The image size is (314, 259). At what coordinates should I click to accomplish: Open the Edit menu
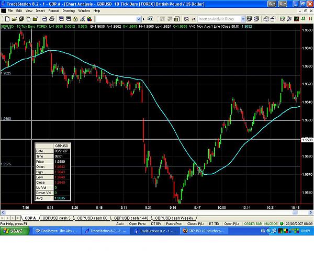[x=19, y=11]
